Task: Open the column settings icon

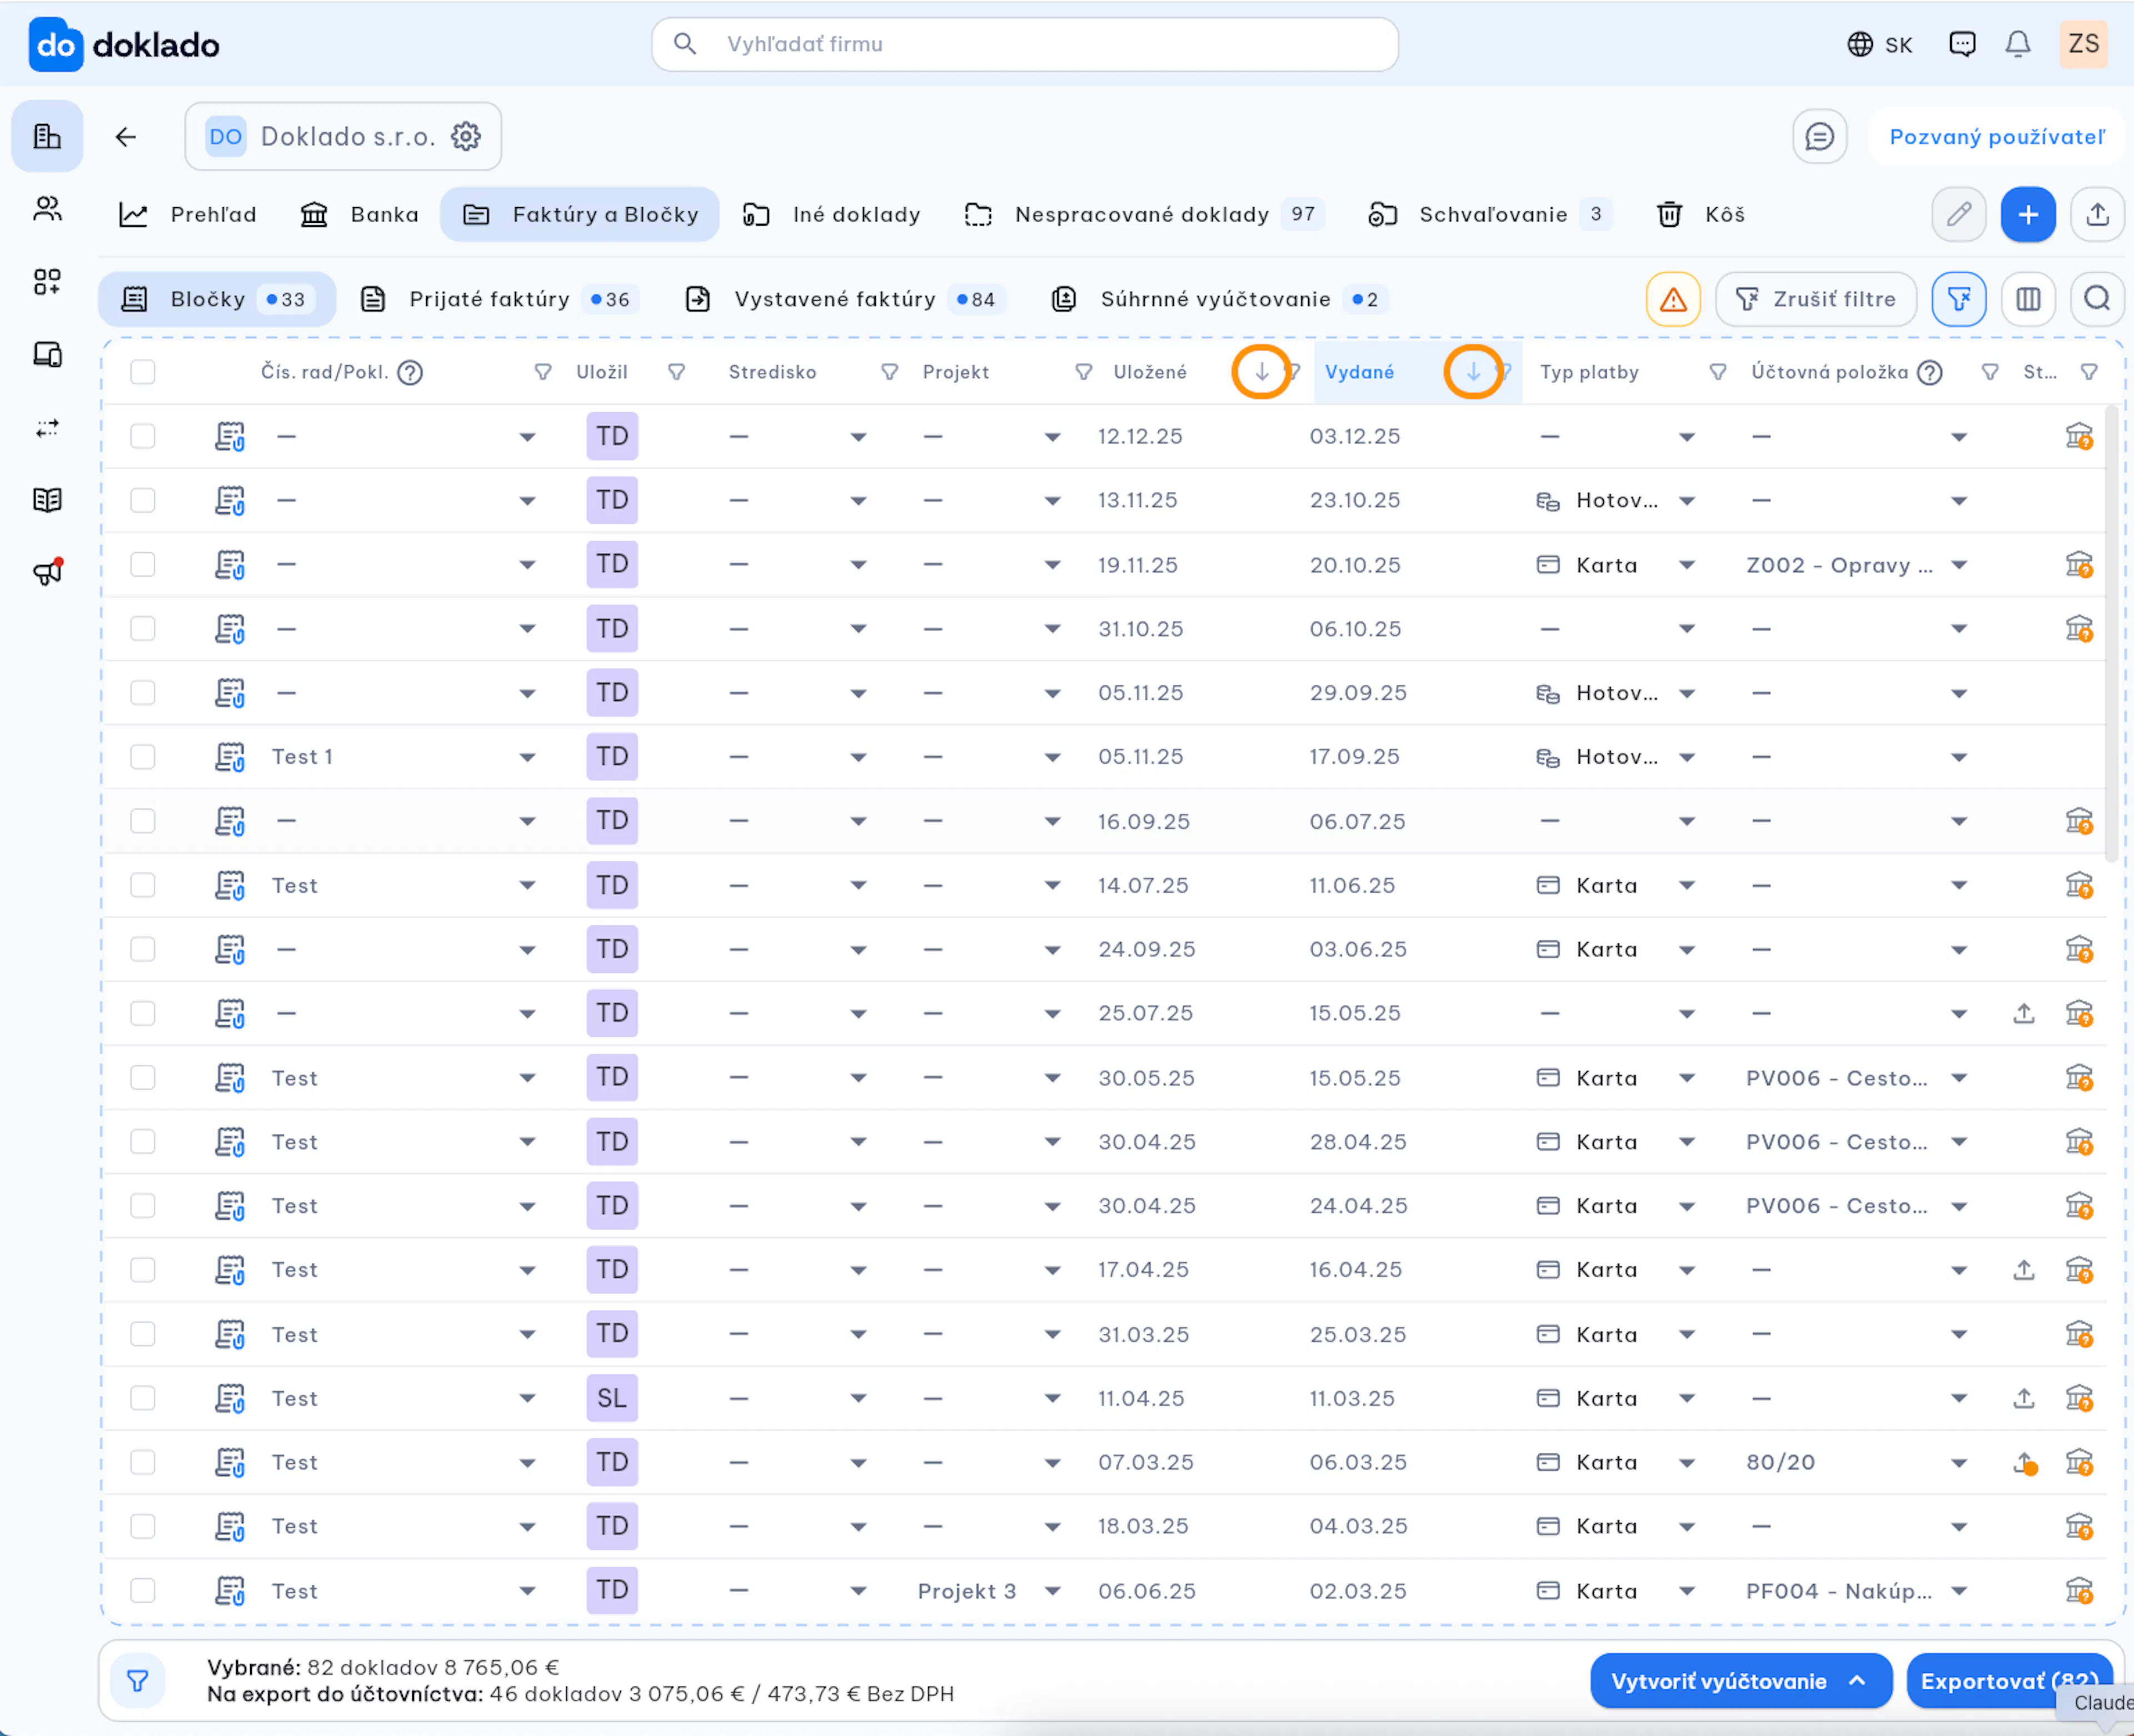Action: click(x=2028, y=299)
